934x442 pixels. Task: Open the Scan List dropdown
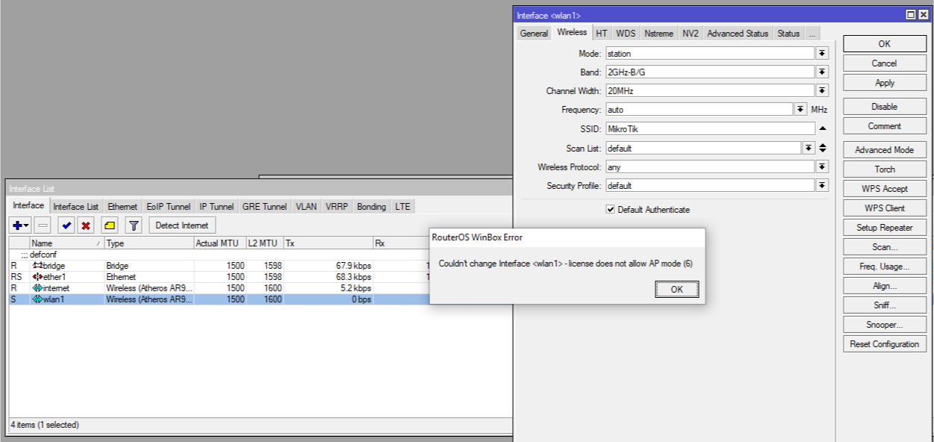coord(809,149)
